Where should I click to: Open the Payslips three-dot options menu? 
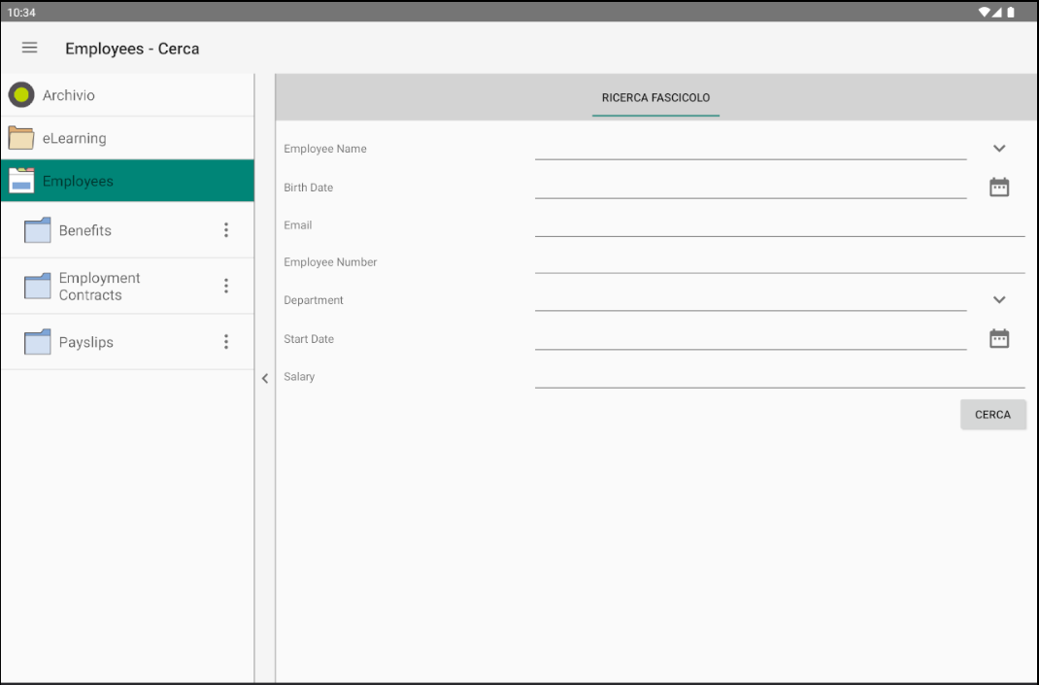tap(225, 341)
